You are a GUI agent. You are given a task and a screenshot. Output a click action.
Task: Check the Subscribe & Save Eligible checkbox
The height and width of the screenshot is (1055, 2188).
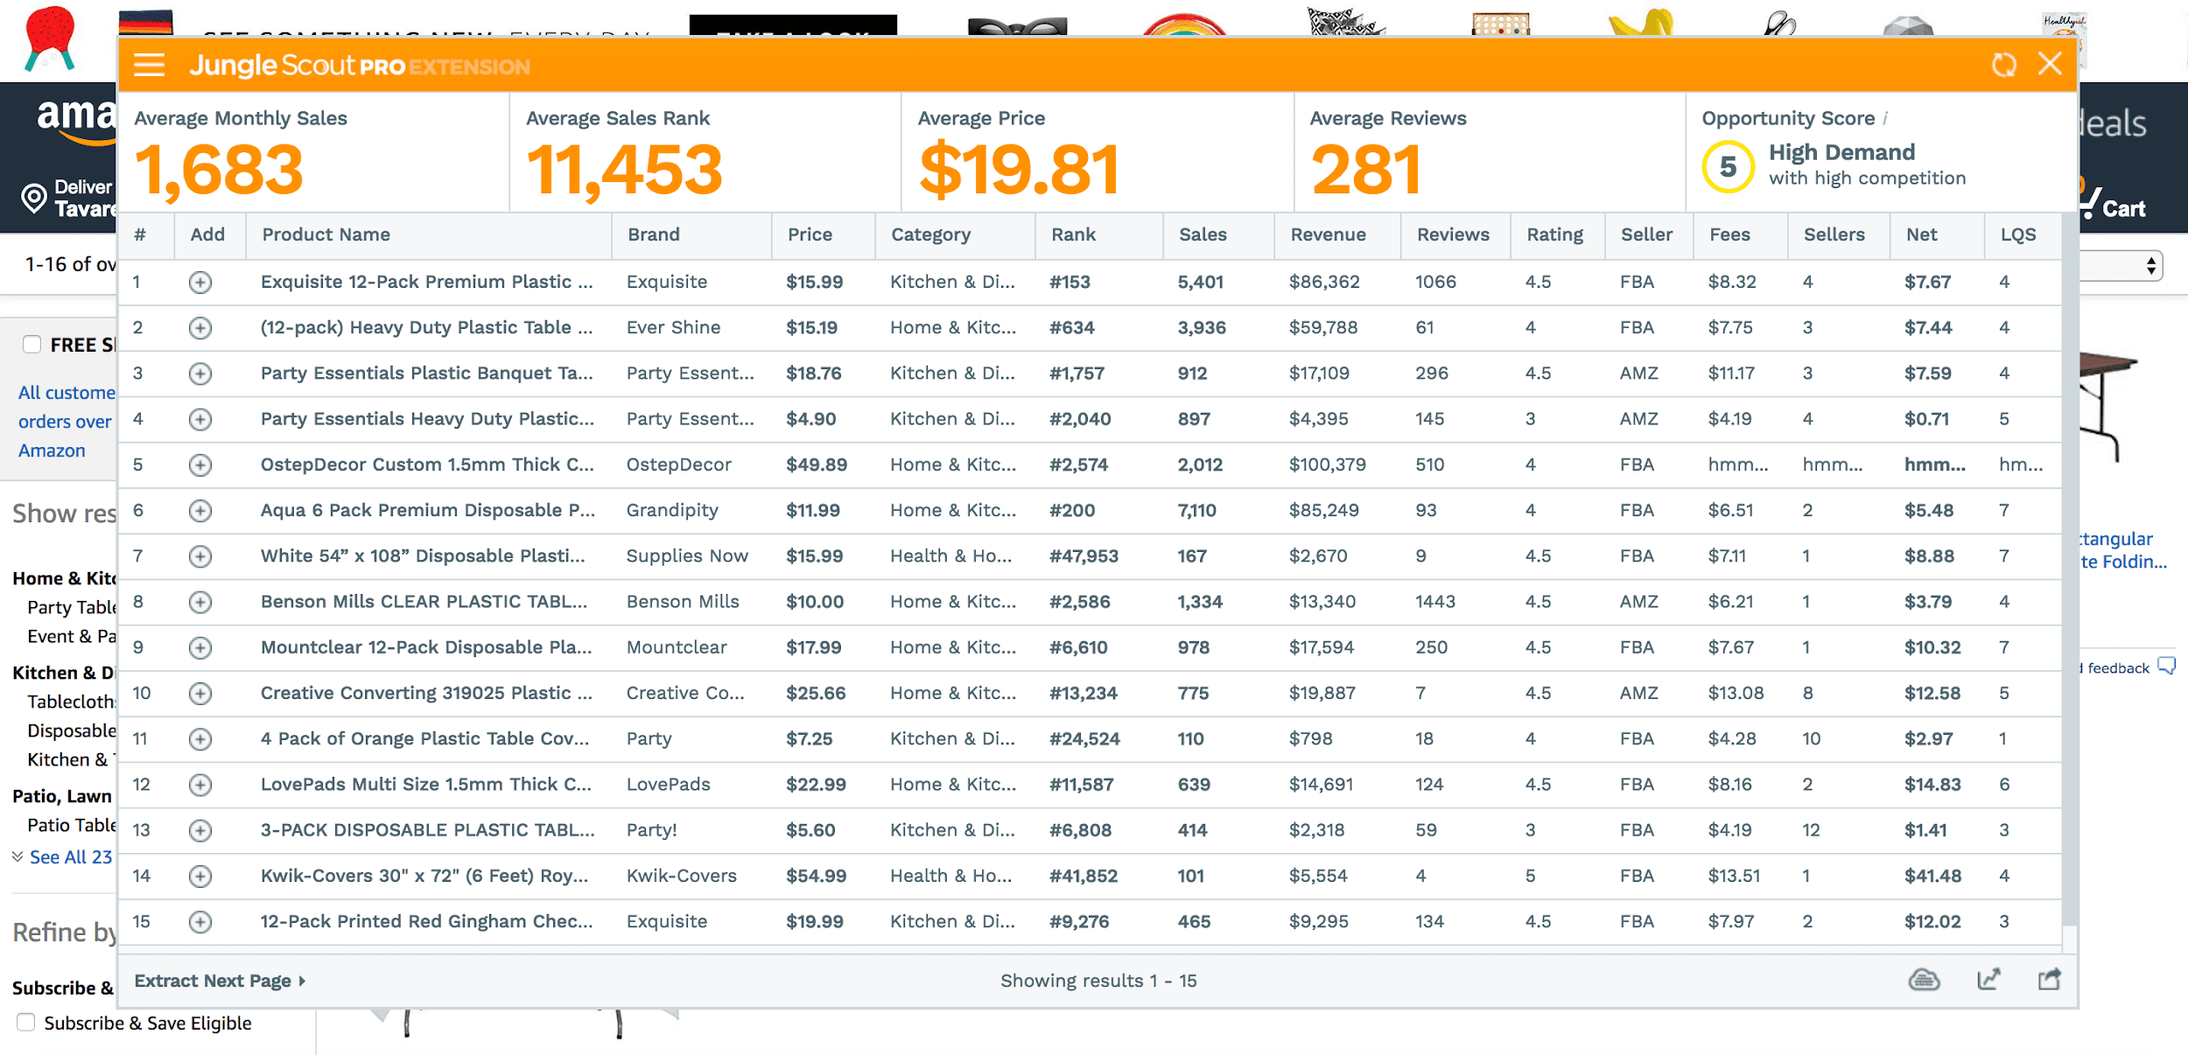point(25,1022)
